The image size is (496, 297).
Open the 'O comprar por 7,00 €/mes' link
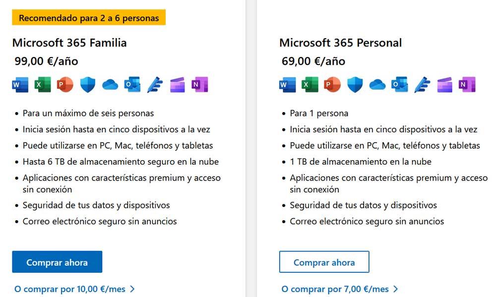click(x=340, y=289)
